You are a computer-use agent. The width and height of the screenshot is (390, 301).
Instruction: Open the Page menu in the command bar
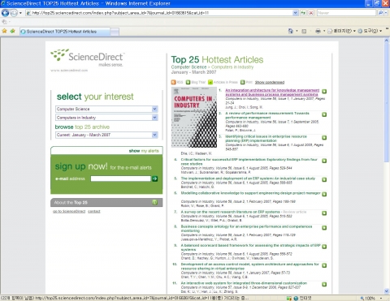tap(341, 31)
